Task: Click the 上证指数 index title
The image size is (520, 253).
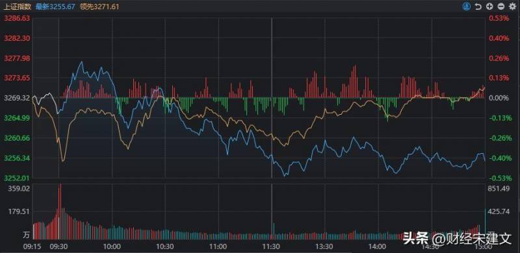Action: (17, 6)
